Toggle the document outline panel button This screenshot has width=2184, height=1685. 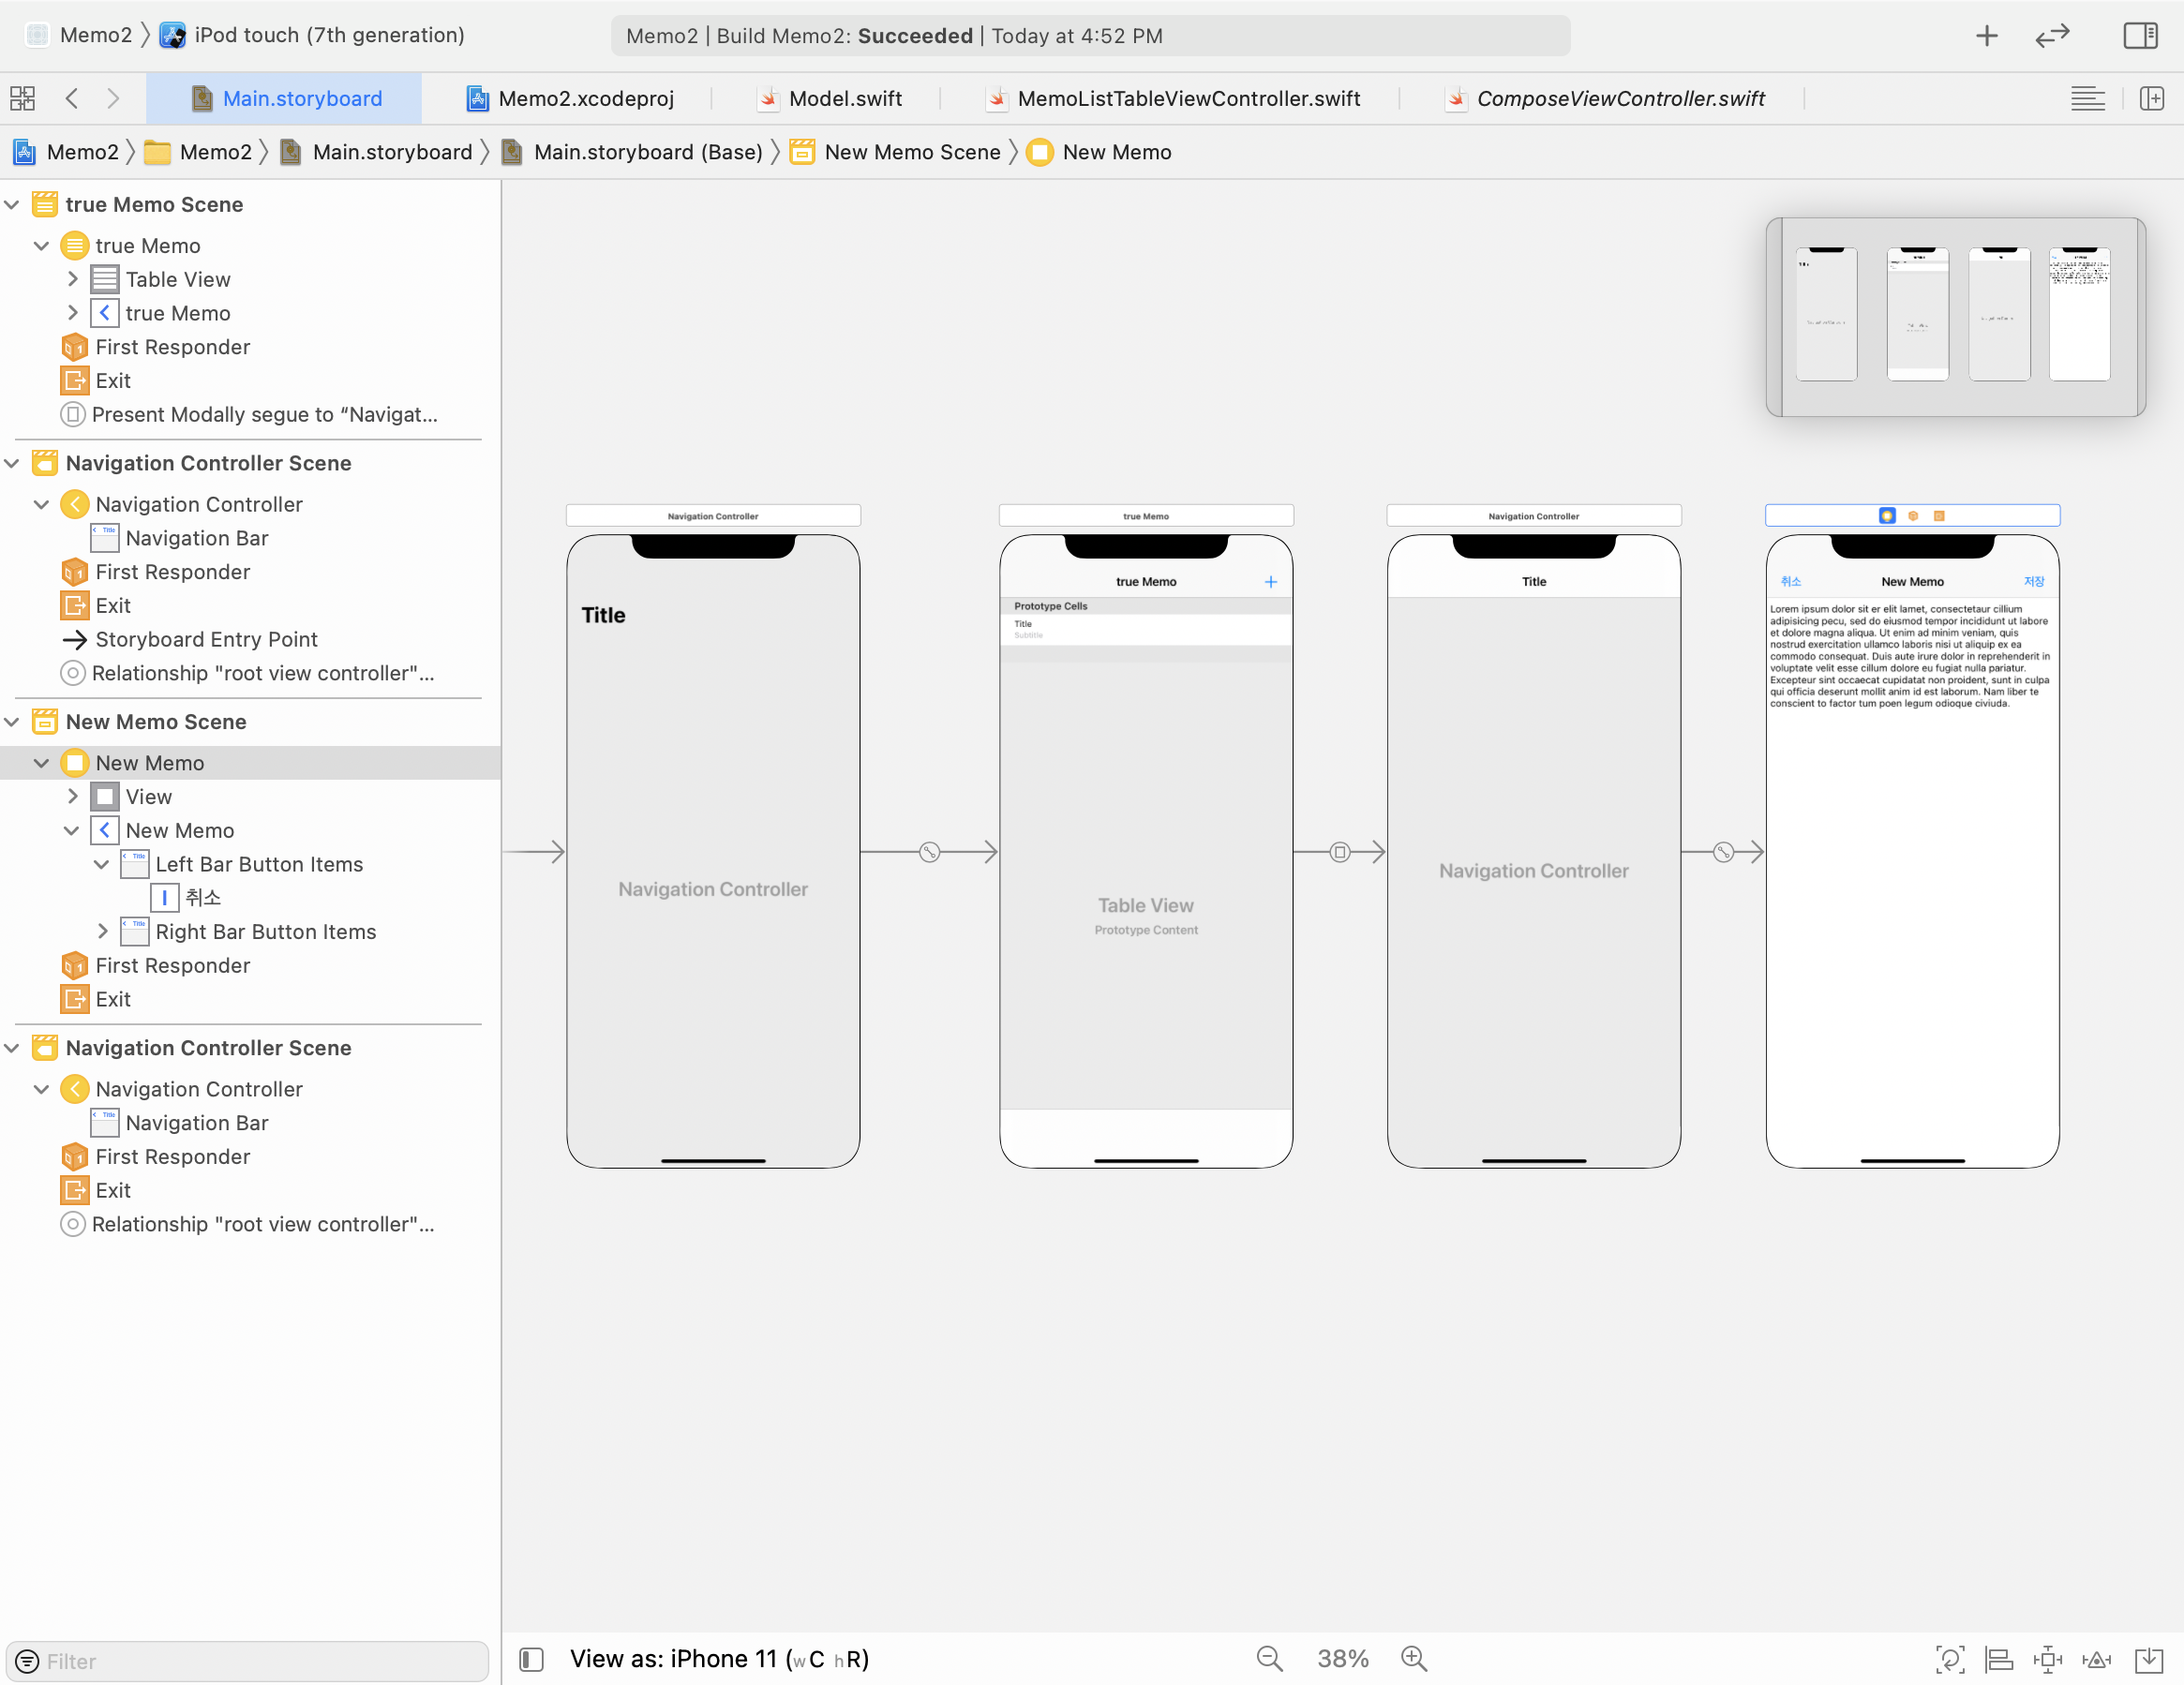pos(531,1659)
